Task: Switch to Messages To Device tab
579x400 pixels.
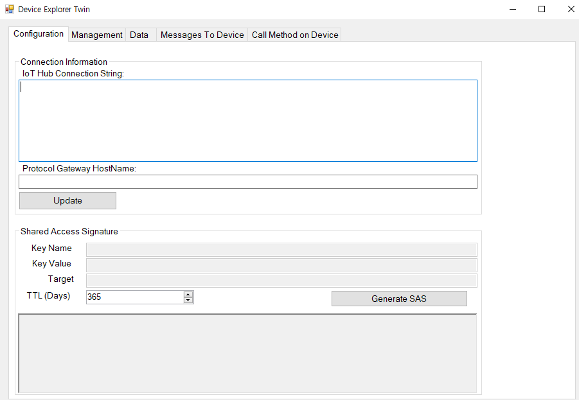Action: tap(202, 35)
